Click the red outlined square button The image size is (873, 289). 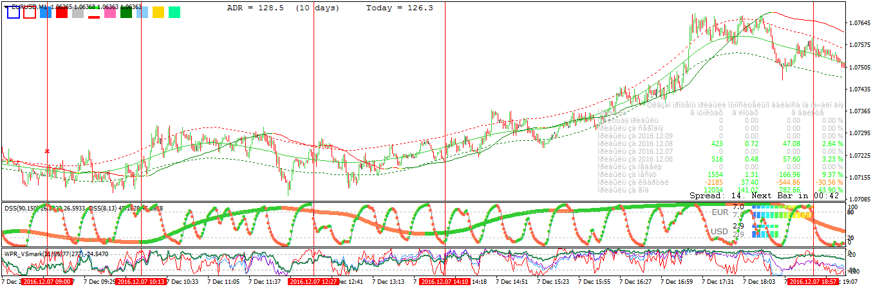point(30,12)
